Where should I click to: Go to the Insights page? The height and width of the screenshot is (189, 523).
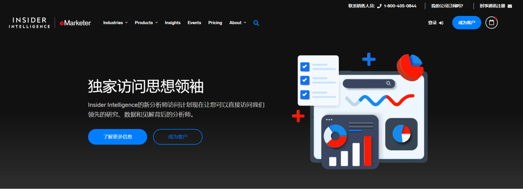[x=173, y=23]
